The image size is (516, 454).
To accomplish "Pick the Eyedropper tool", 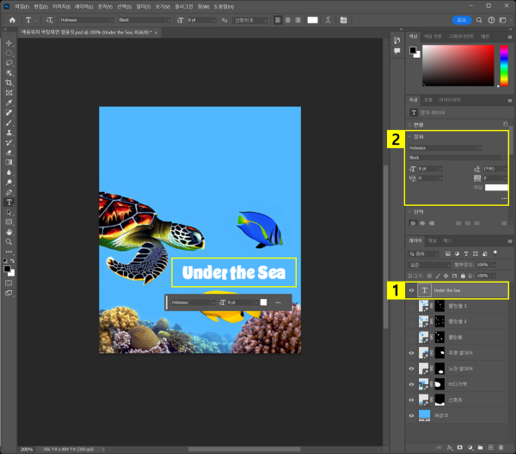I will [9, 103].
